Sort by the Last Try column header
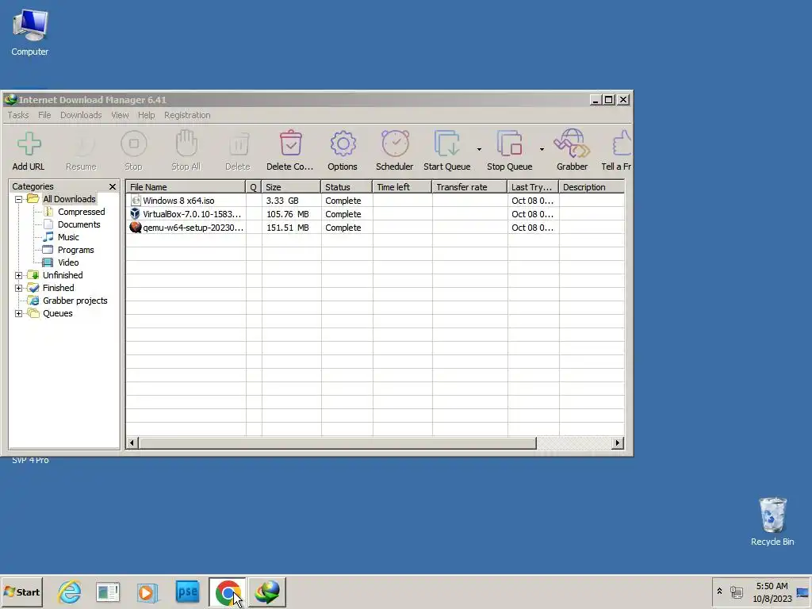Screen dimensions: 812x609 click(533, 187)
